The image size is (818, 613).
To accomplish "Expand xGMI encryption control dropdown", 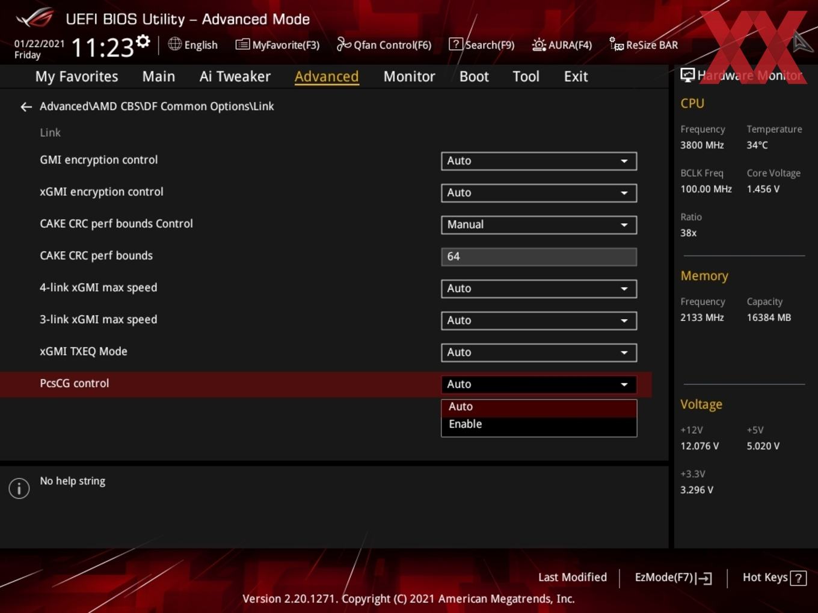I will 539,193.
